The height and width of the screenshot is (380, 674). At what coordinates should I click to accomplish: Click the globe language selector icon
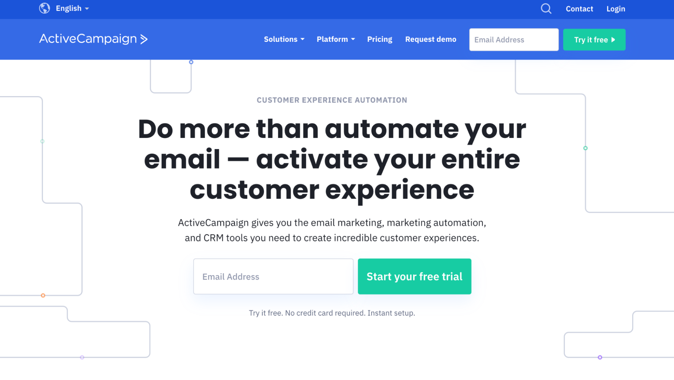click(x=45, y=8)
